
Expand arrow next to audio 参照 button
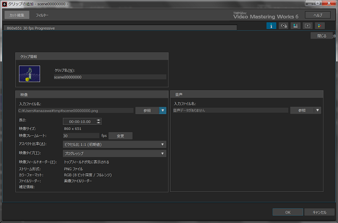[317, 110]
